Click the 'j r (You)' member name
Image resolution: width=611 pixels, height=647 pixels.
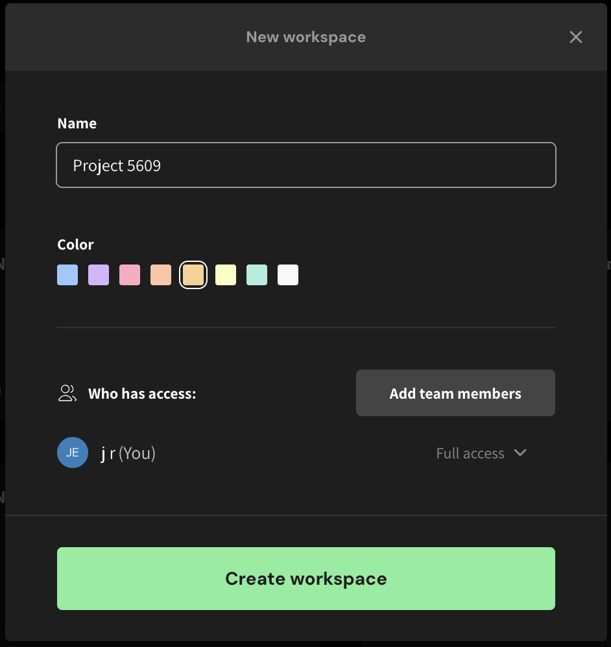tap(128, 453)
